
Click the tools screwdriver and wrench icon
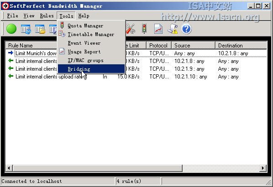click(x=131, y=29)
